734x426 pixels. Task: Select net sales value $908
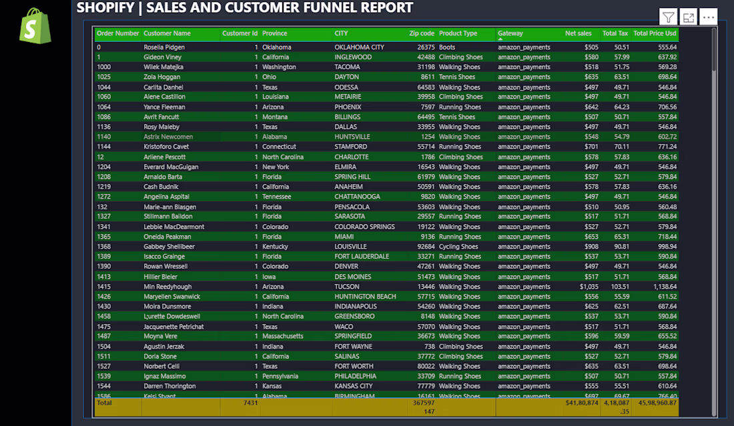pyautogui.click(x=591, y=247)
